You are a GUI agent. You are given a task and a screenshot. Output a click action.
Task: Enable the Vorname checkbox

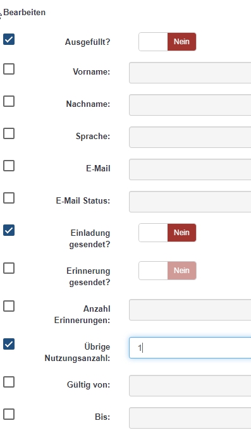(9, 69)
